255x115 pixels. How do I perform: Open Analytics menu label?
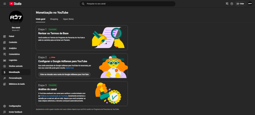click(13, 48)
